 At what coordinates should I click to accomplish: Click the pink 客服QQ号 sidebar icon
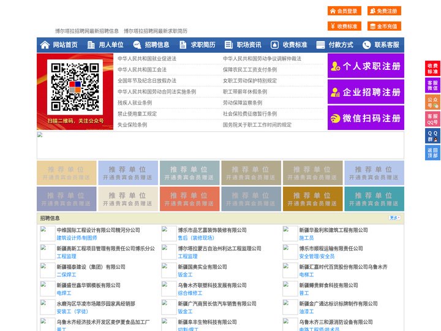(432, 119)
